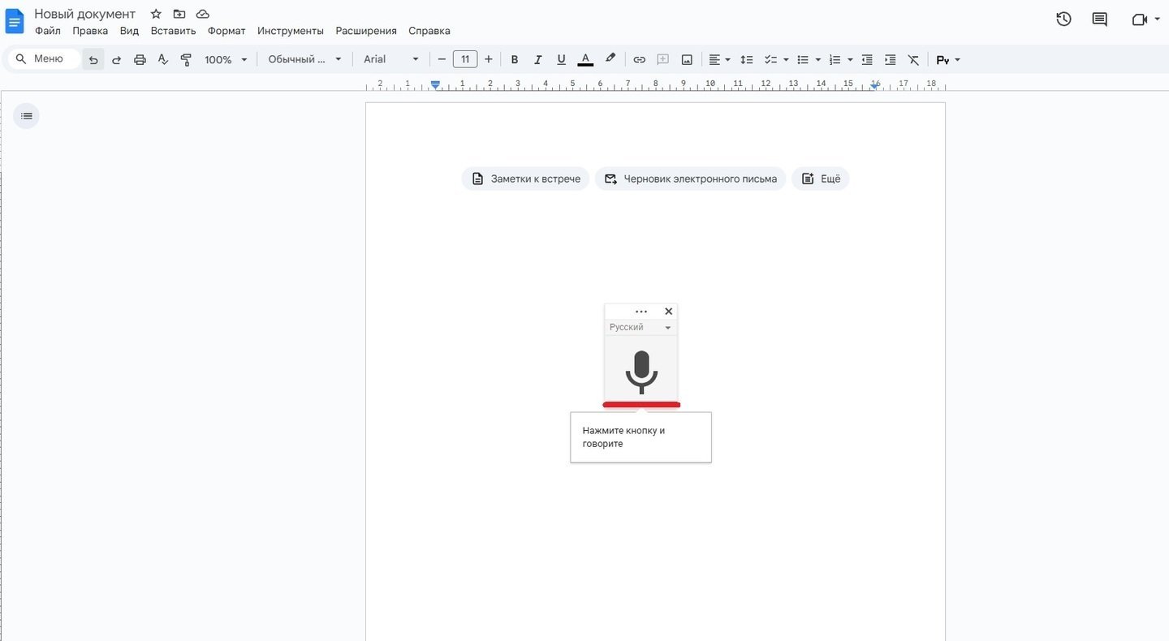Check the cloud save status icon
The width and height of the screenshot is (1169, 641).
[203, 14]
